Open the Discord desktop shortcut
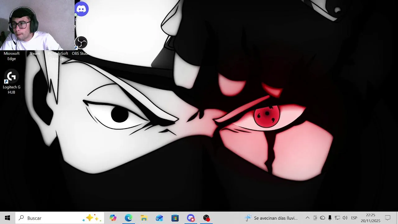Image resolution: width=398 pixels, height=224 pixels. 81,9
